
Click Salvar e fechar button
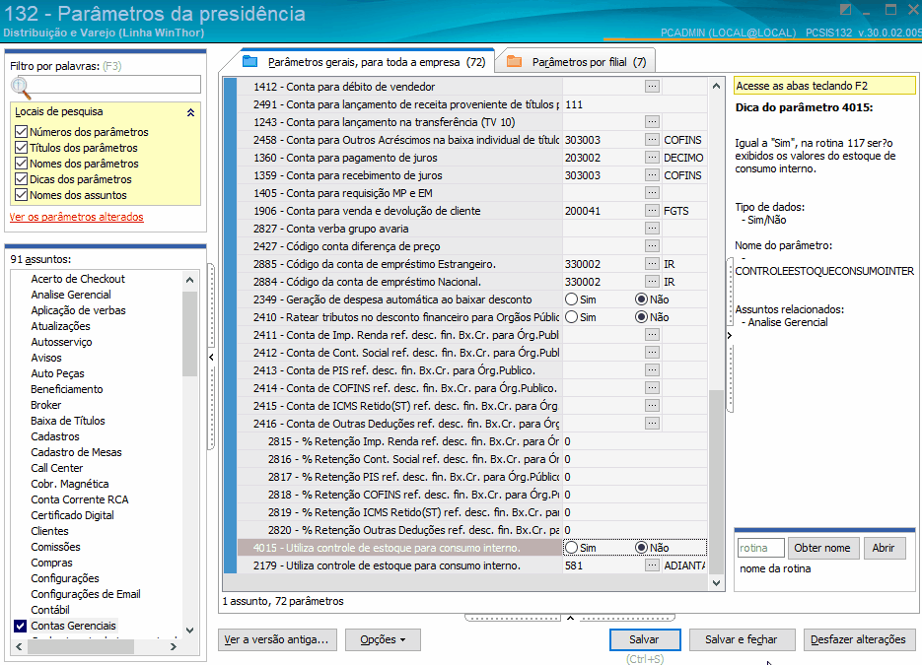click(742, 639)
